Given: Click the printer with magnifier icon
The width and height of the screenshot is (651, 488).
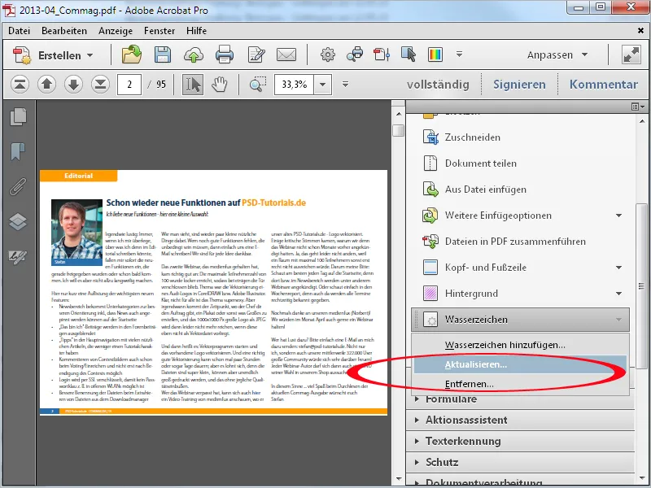Looking at the screenshot, I should tap(355, 54).
